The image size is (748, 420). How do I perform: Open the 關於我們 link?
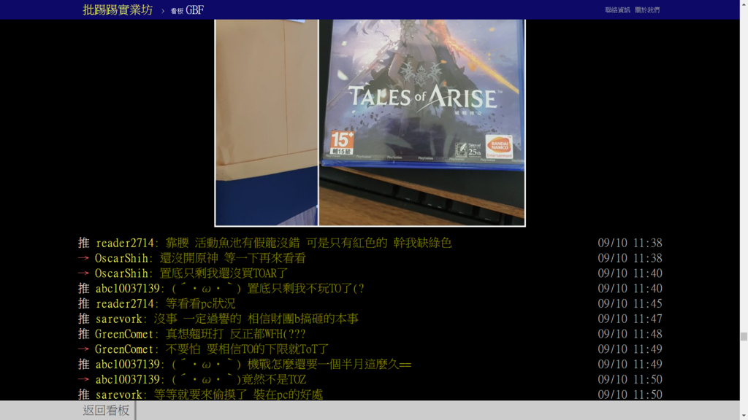tap(647, 10)
